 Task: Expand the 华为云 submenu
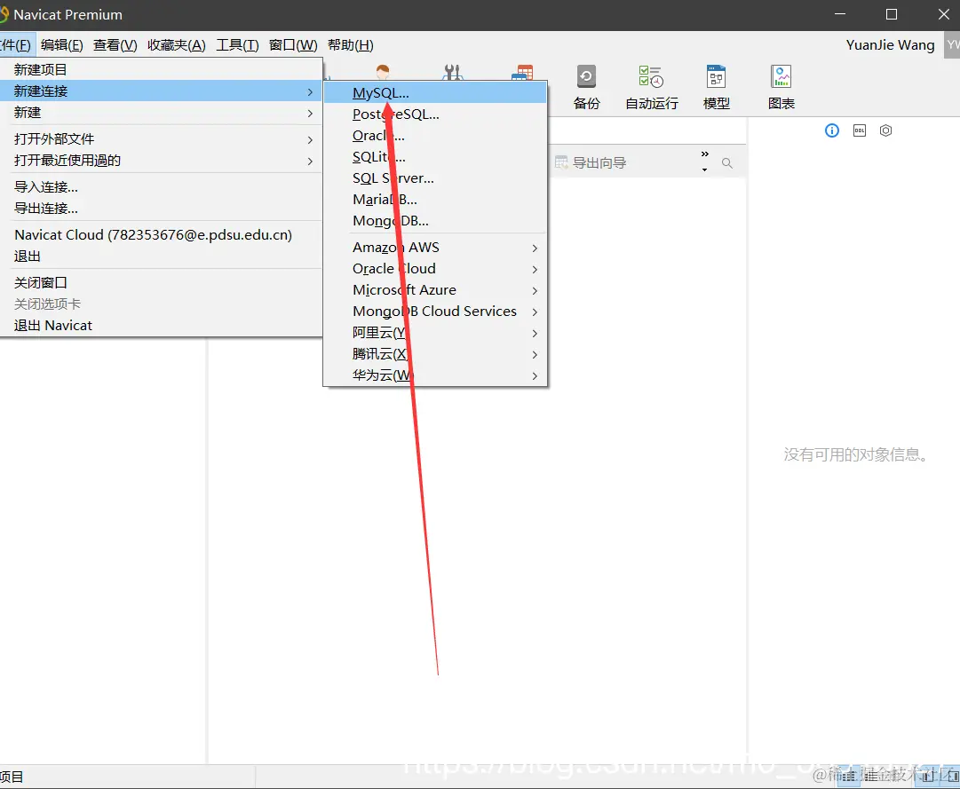pyautogui.click(x=435, y=375)
